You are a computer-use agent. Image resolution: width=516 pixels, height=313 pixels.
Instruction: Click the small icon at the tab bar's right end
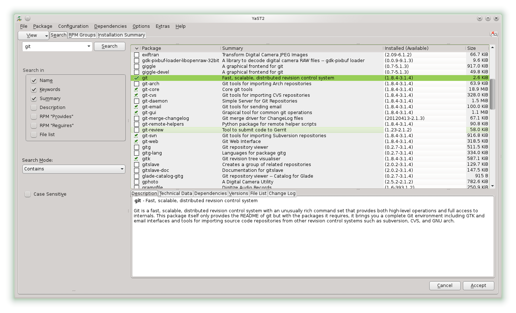494,34
